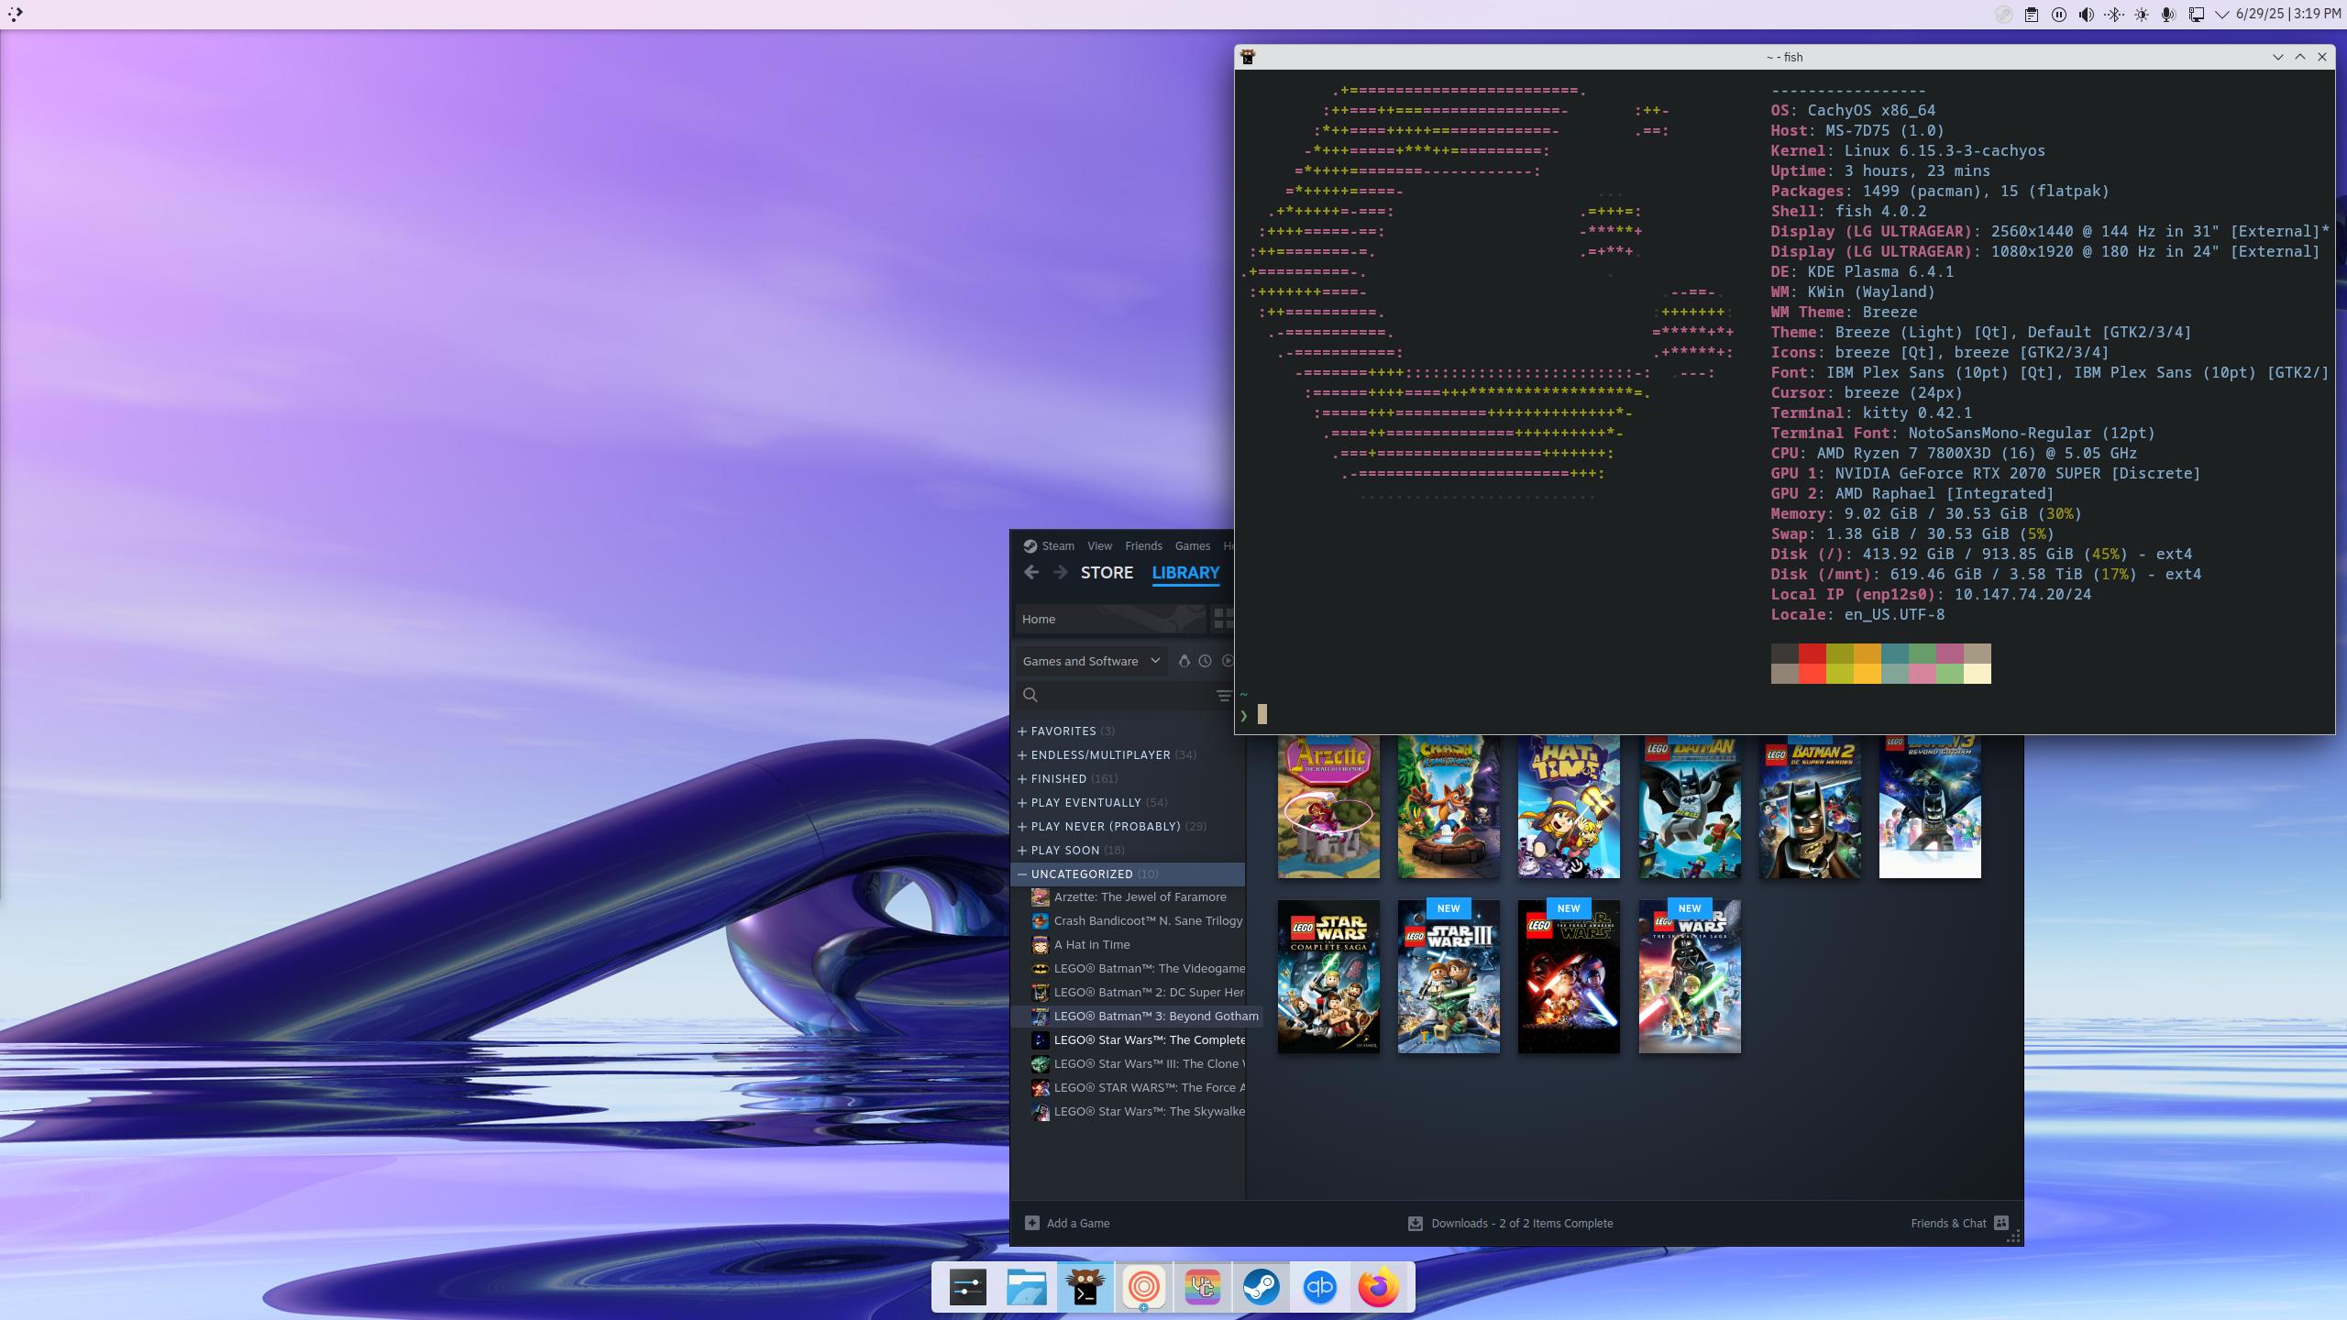Open advanced filter options in Steam search
The image size is (2347, 1320).
coord(1224,695)
